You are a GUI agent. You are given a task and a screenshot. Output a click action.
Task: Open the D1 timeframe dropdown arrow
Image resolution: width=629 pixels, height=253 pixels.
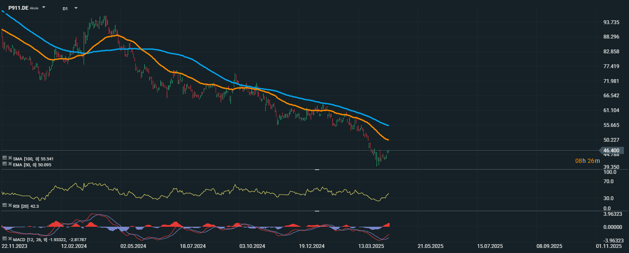76,8
